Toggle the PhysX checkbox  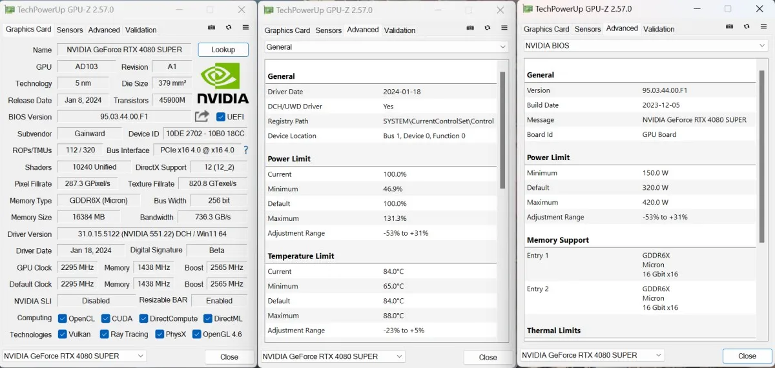pos(160,334)
